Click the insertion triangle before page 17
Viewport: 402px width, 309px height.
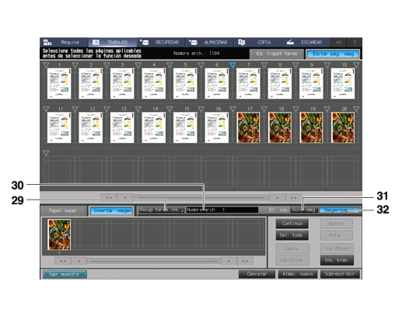coord(232,109)
